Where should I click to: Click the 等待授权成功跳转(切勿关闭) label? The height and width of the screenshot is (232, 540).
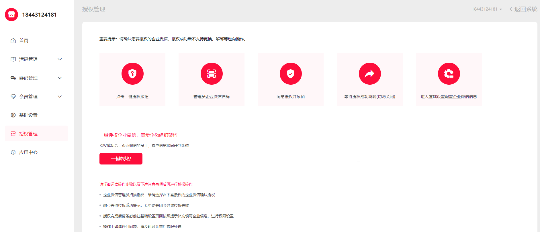pyautogui.click(x=370, y=97)
